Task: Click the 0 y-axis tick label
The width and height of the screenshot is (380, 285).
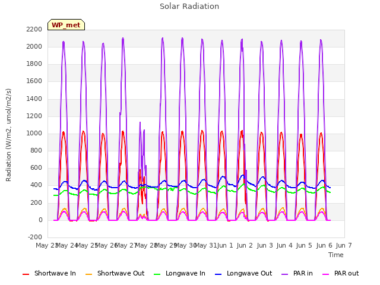Action: [40, 220]
